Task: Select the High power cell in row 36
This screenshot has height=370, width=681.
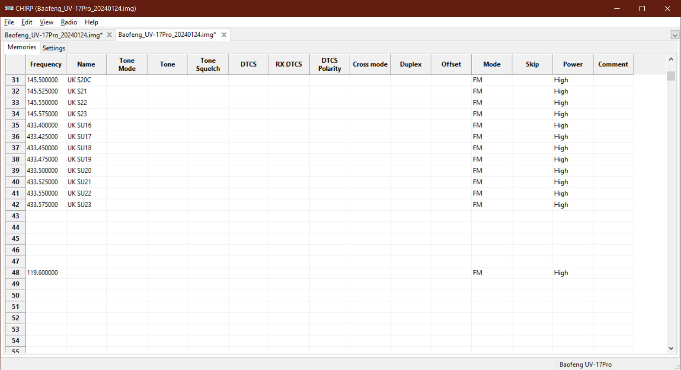Action: (573, 136)
